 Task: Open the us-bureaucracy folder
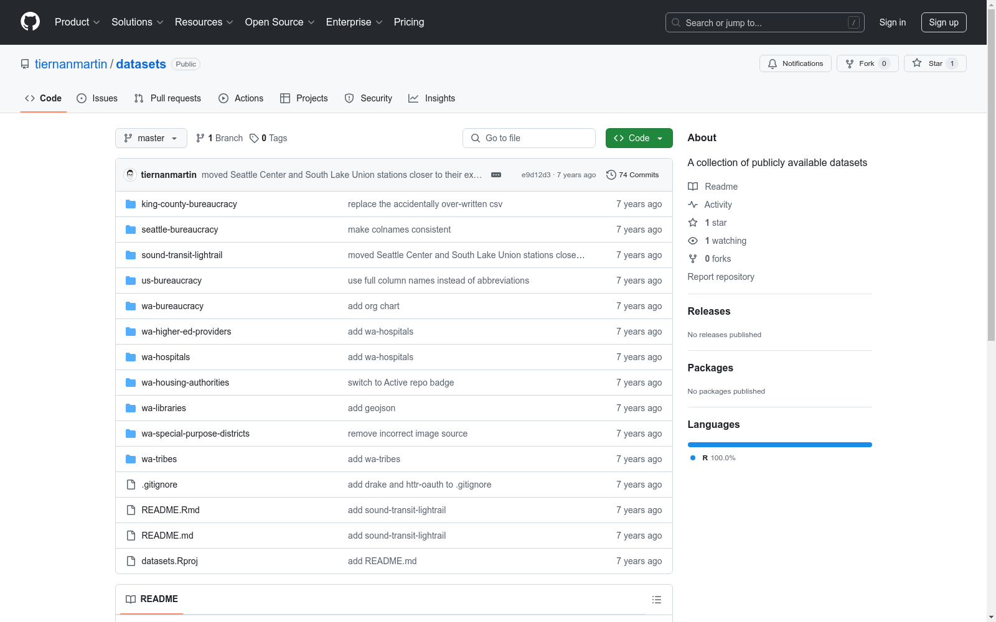pos(171,281)
